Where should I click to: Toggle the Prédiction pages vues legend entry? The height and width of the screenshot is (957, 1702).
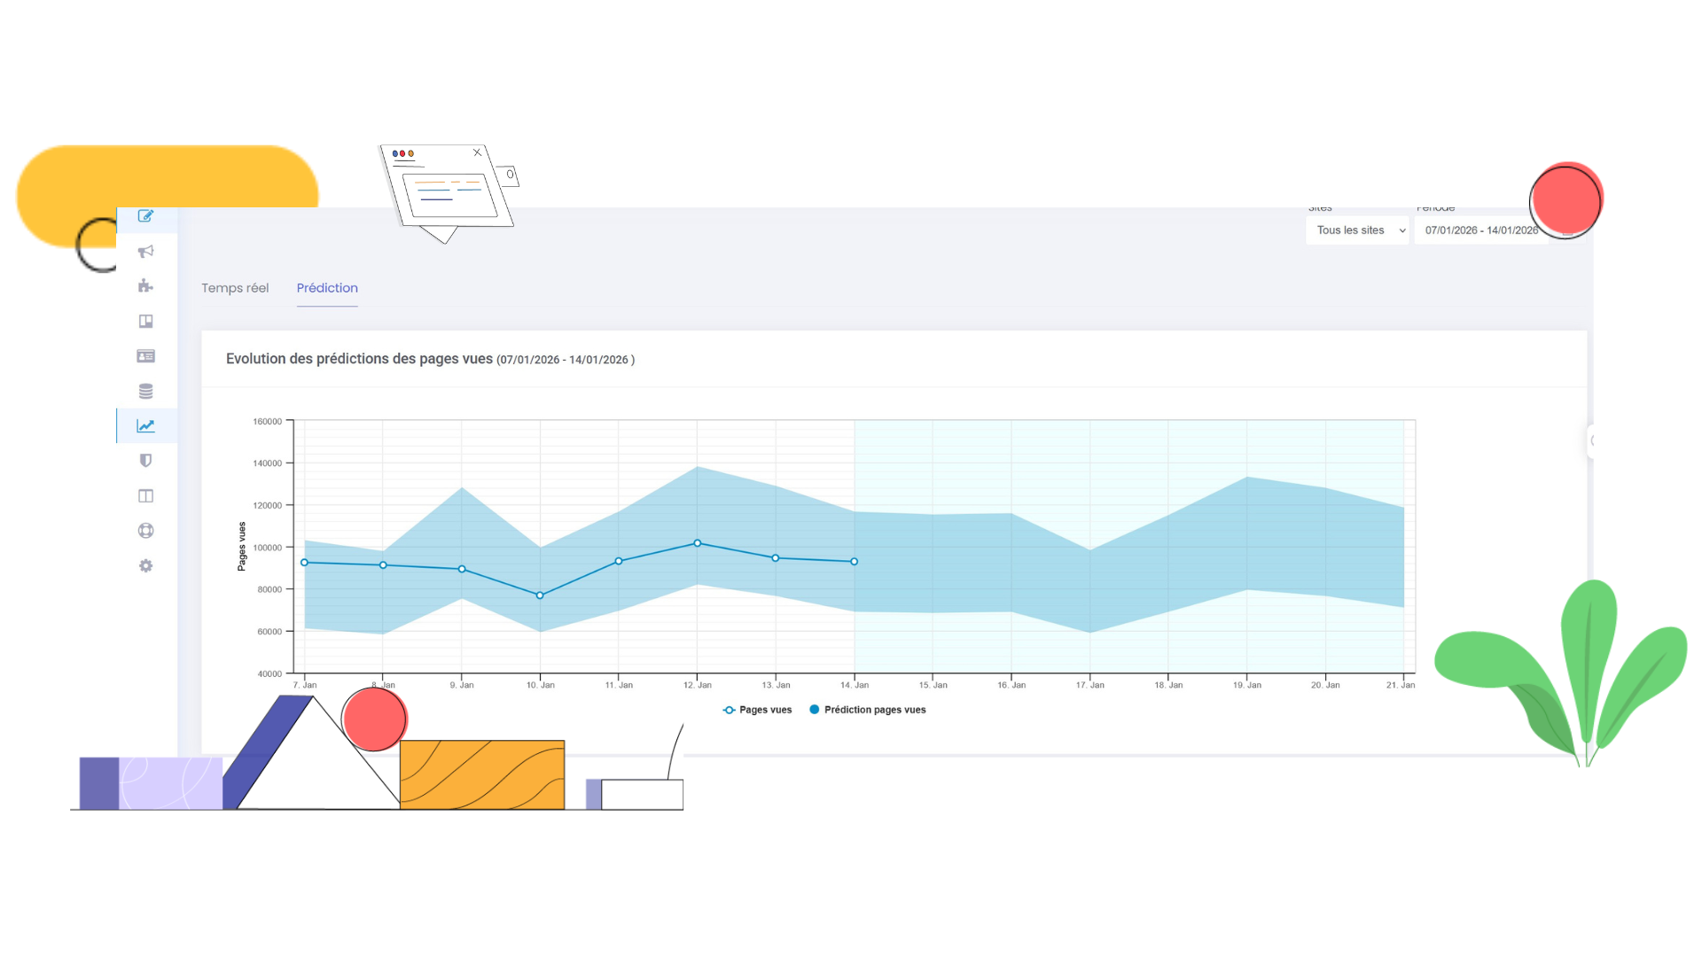coord(867,709)
